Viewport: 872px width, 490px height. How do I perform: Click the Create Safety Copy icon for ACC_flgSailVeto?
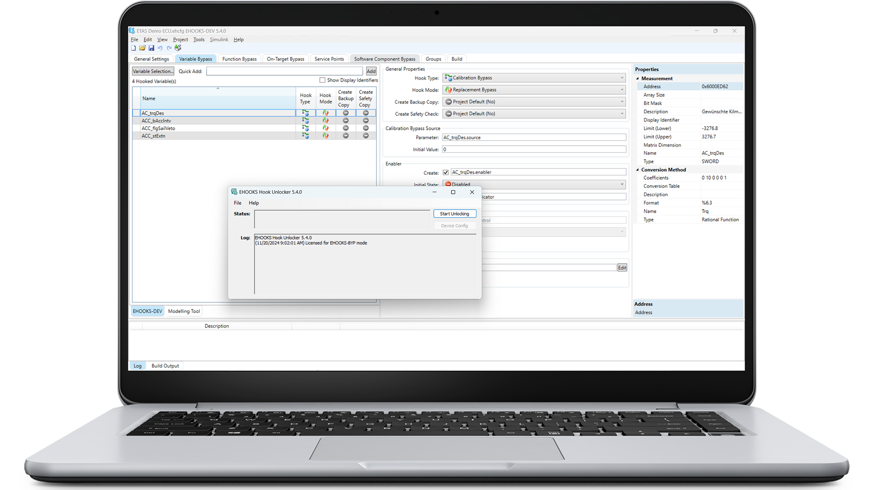tap(366, 128)
